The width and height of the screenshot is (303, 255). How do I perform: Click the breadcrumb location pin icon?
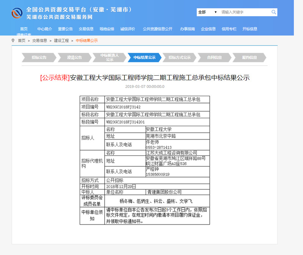[x=13, y=40]
